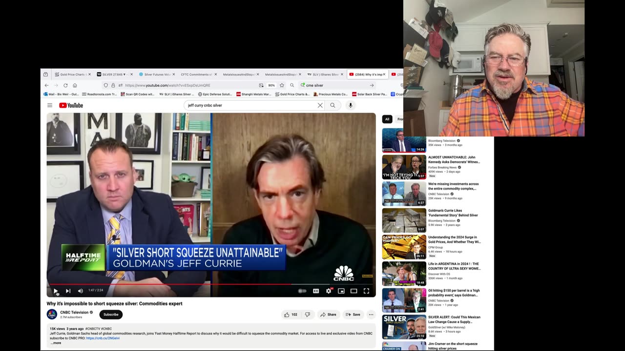The height and width of the screenshot is (351, 625).
Task: Open the tracking protection shield icon
Action: (x=105, y=85)
